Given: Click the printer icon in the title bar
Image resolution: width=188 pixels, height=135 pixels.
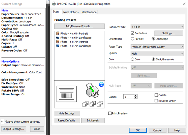Looking at the screenshot, I should [53, 4].
